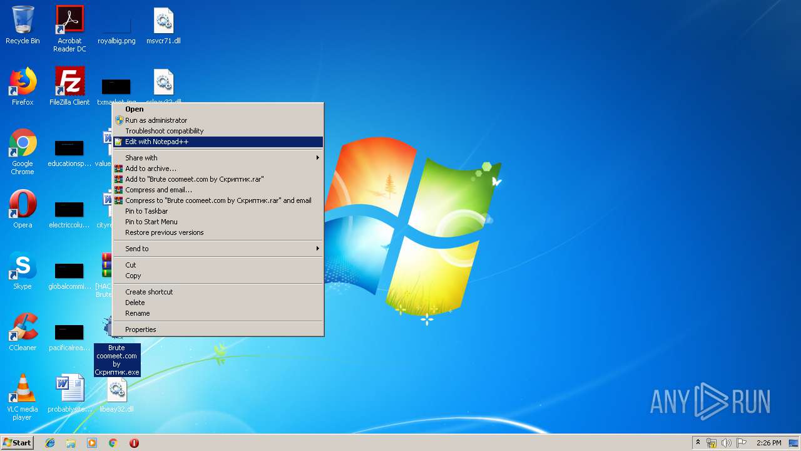801x451 pixels.
Task: Show hidden tray icons arrow
Action: [x=698, y=443]
